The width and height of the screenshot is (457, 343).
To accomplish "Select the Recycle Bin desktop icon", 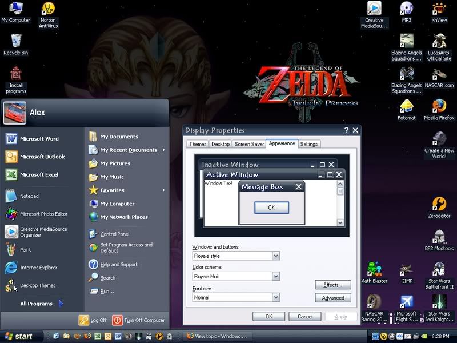I will click(x=16, y=45).
